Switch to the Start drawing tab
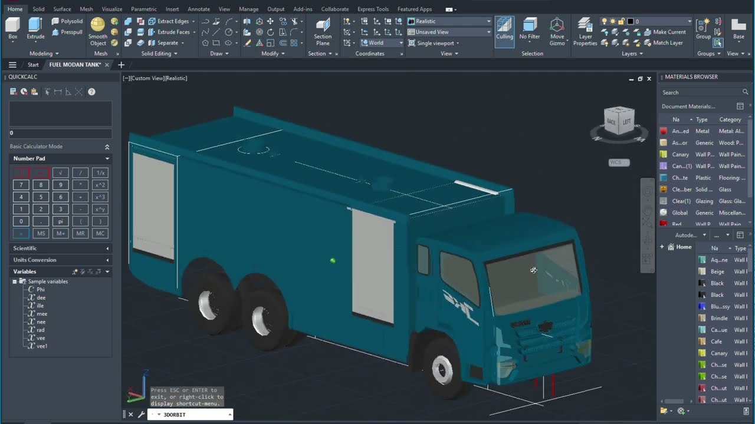 pyautogui.click(x=33, y=65)
